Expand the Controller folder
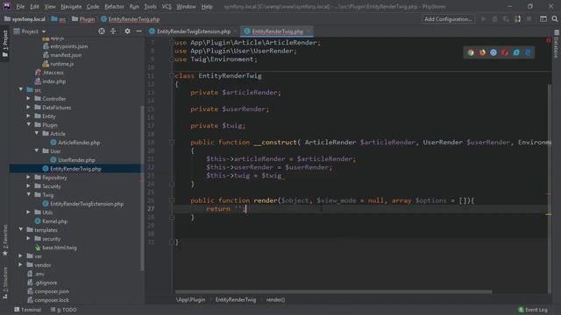Viewport: 561px width, 315px height. [29, 98]
